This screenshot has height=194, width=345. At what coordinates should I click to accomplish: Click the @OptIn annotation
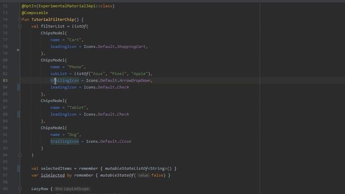coord(29,6)
